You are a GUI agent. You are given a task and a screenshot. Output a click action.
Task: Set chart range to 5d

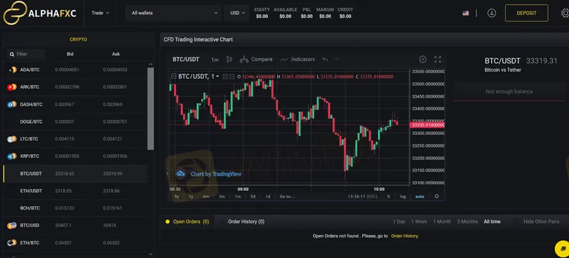(x=253, y=196)
